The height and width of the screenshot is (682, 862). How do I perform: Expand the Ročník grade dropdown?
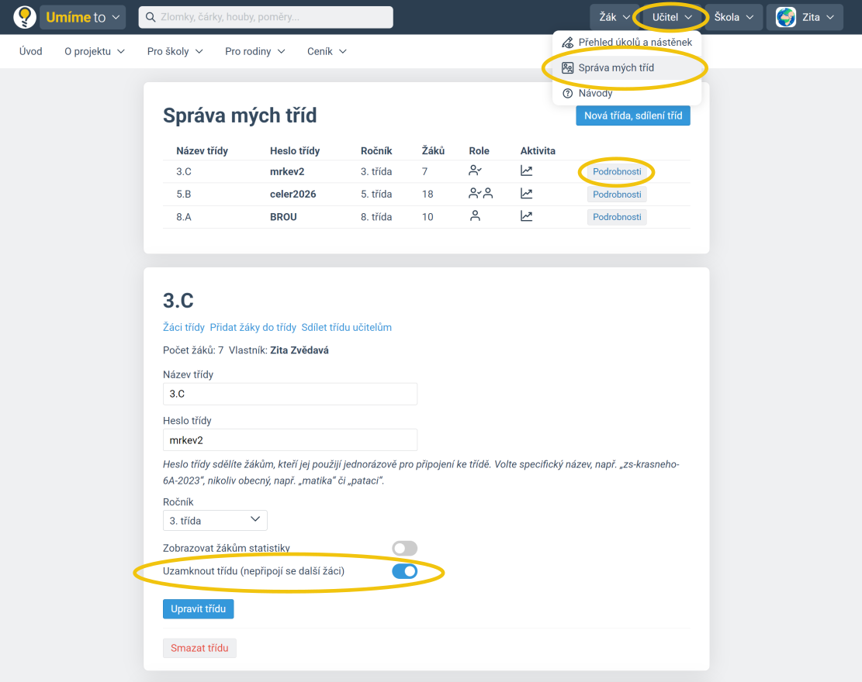(x=215, y=520)
